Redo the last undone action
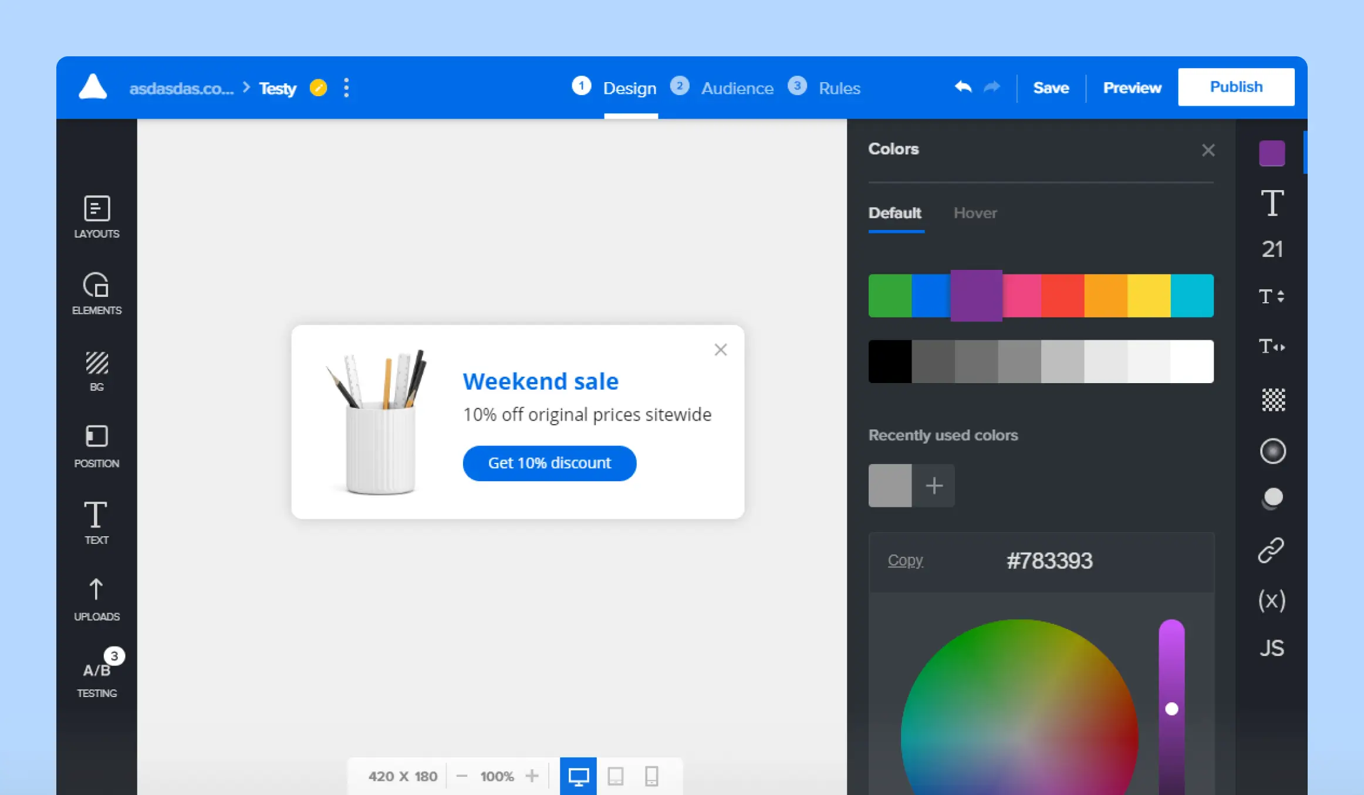Screen dimensions: 1364x795 click(x=992, y=87)
